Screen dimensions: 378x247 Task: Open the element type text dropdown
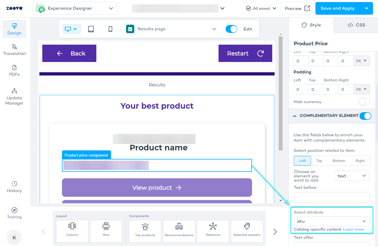tap(352, 176)
